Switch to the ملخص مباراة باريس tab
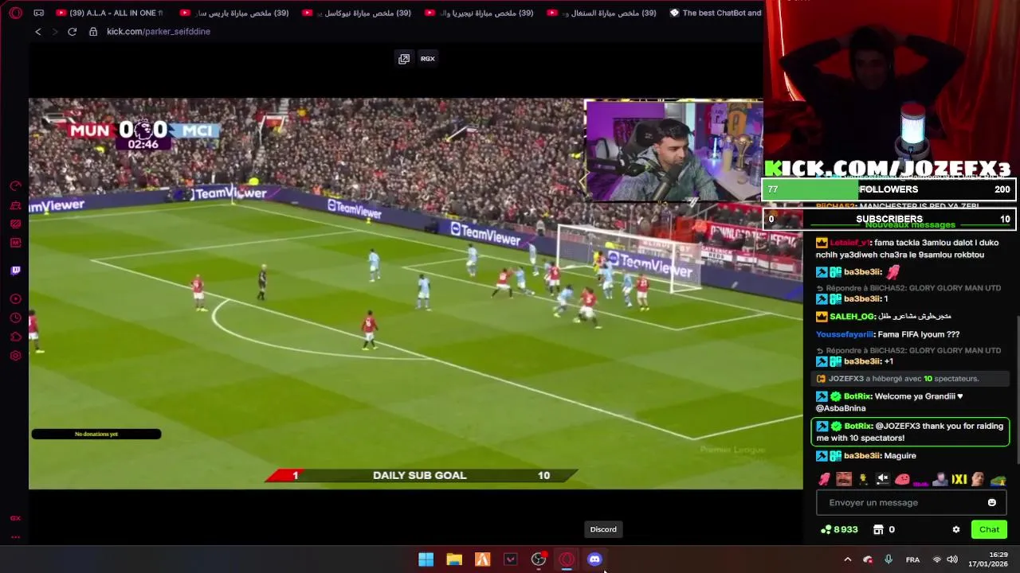 233,13
